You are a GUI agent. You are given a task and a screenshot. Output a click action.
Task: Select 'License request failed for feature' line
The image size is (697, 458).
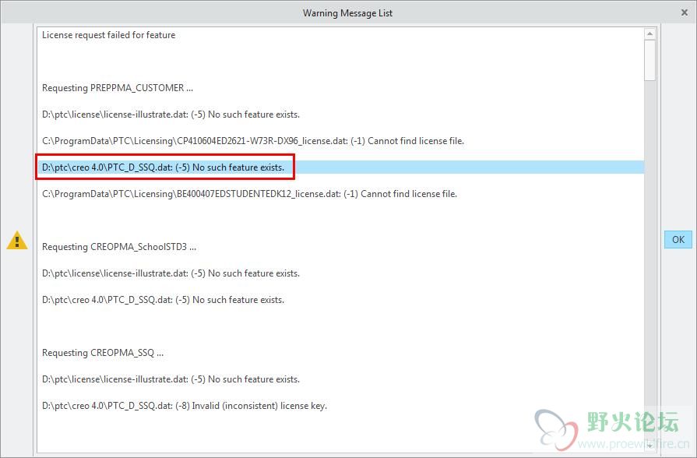pos(108,35)
